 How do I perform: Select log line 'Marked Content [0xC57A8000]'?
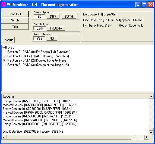click(x=40, y=120)
